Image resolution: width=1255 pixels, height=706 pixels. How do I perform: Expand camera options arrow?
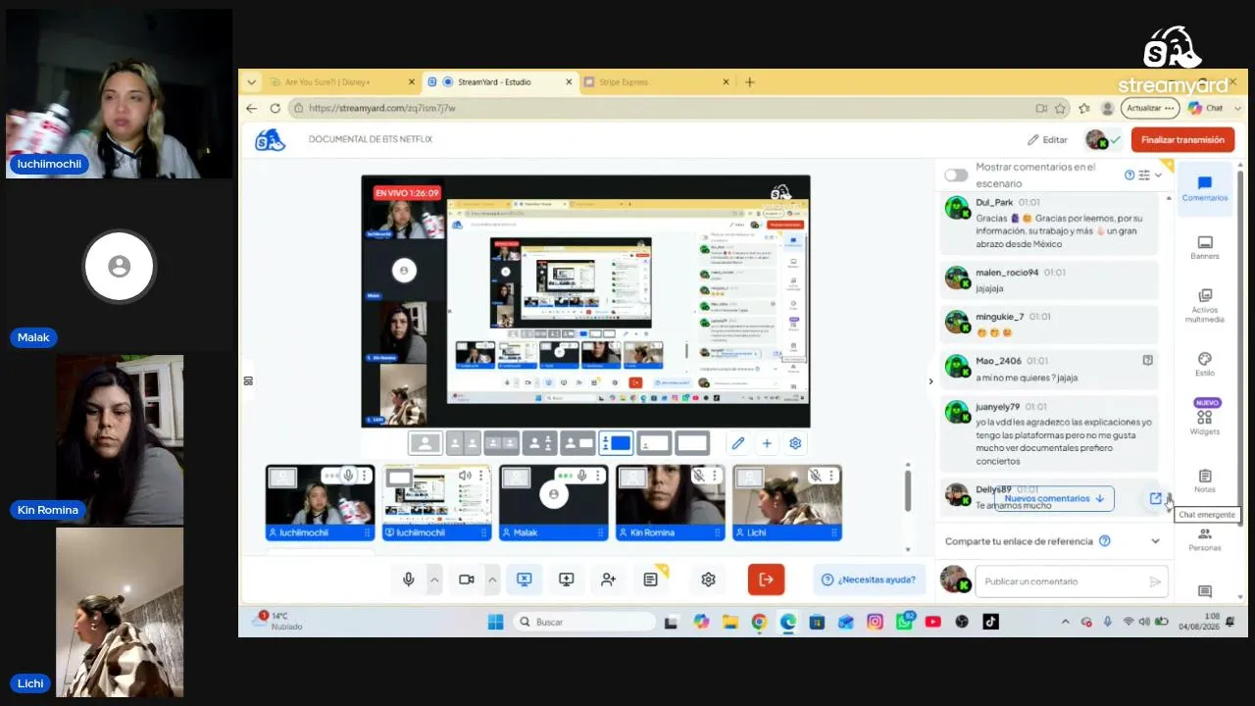(492, 580)
